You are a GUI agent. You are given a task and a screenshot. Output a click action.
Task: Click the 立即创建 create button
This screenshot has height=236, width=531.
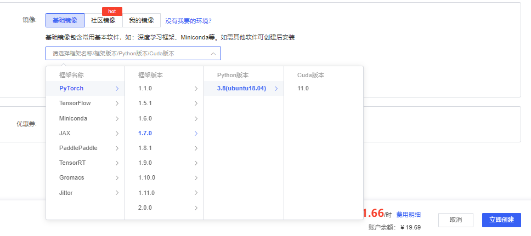501,220
